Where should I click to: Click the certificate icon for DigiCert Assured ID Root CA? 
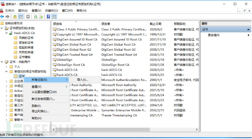pos(55,39)
